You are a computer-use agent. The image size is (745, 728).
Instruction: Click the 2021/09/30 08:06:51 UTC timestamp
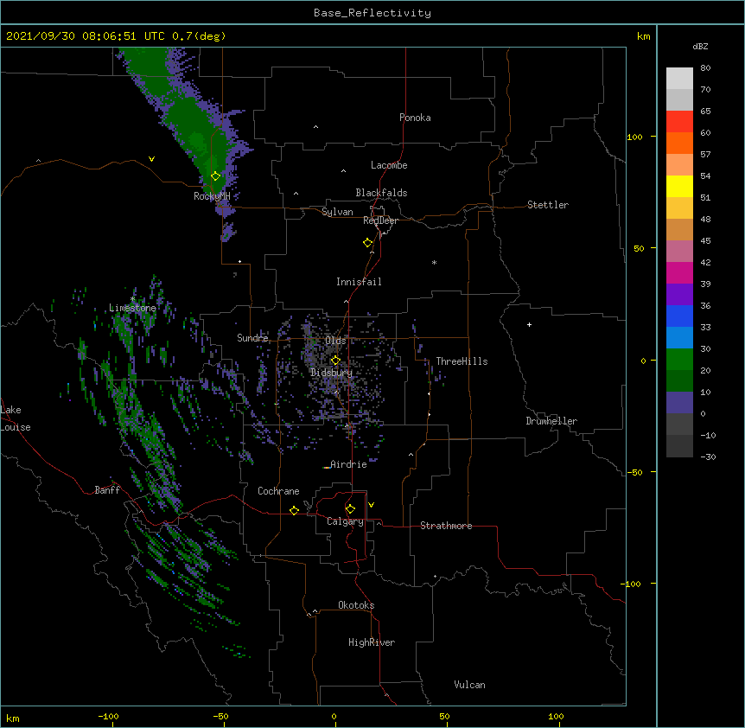tap(85, 36)
